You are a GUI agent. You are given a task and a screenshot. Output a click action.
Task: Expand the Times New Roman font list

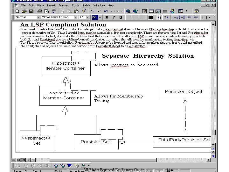point(76,17)
